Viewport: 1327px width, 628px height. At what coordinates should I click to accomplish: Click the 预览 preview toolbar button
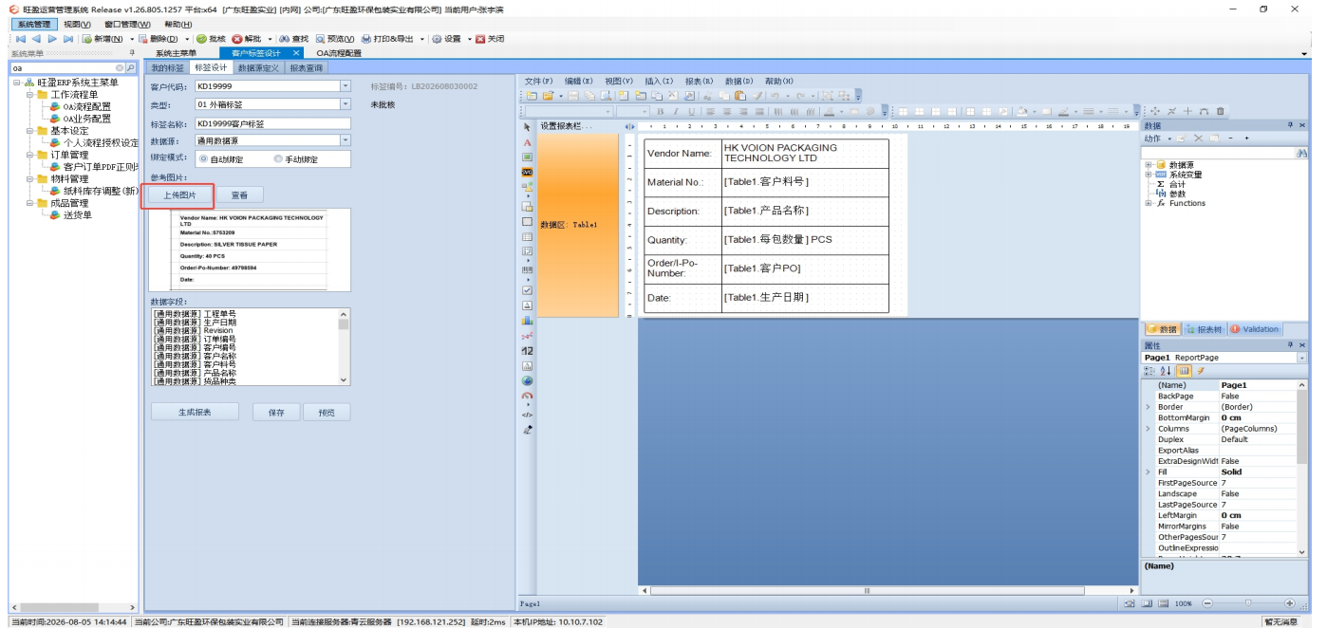[335, 39]
